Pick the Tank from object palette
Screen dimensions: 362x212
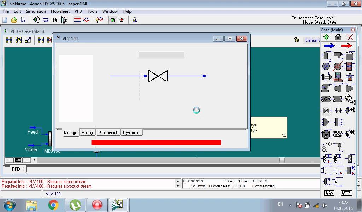click(x=350, y=55)
